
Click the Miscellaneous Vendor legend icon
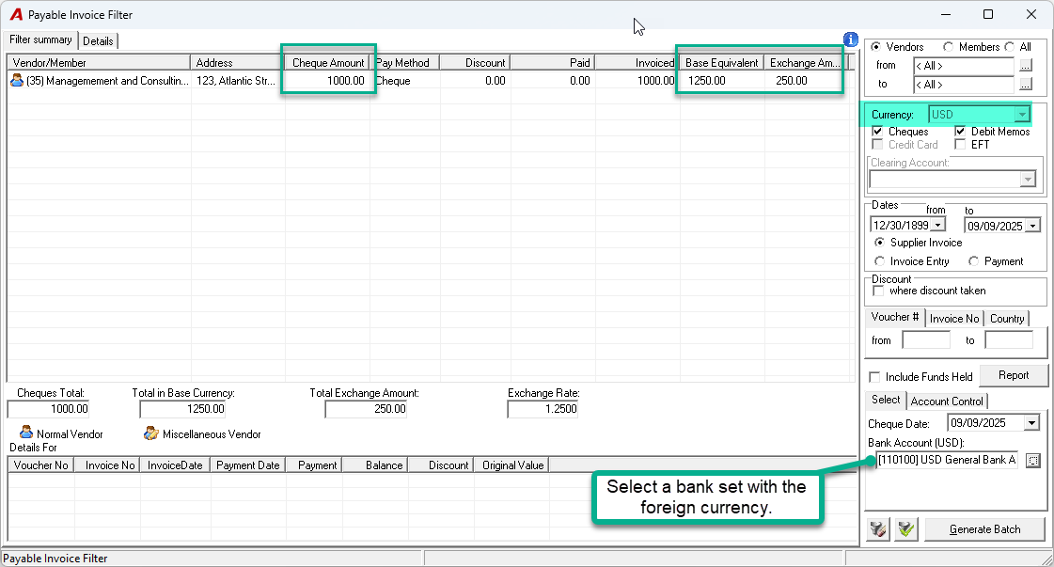[151, 433]
